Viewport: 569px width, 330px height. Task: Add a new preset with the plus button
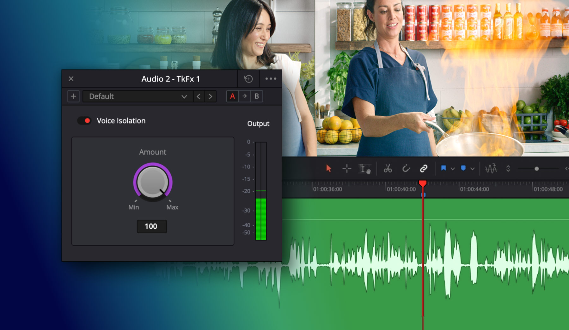tap(73, 96)
